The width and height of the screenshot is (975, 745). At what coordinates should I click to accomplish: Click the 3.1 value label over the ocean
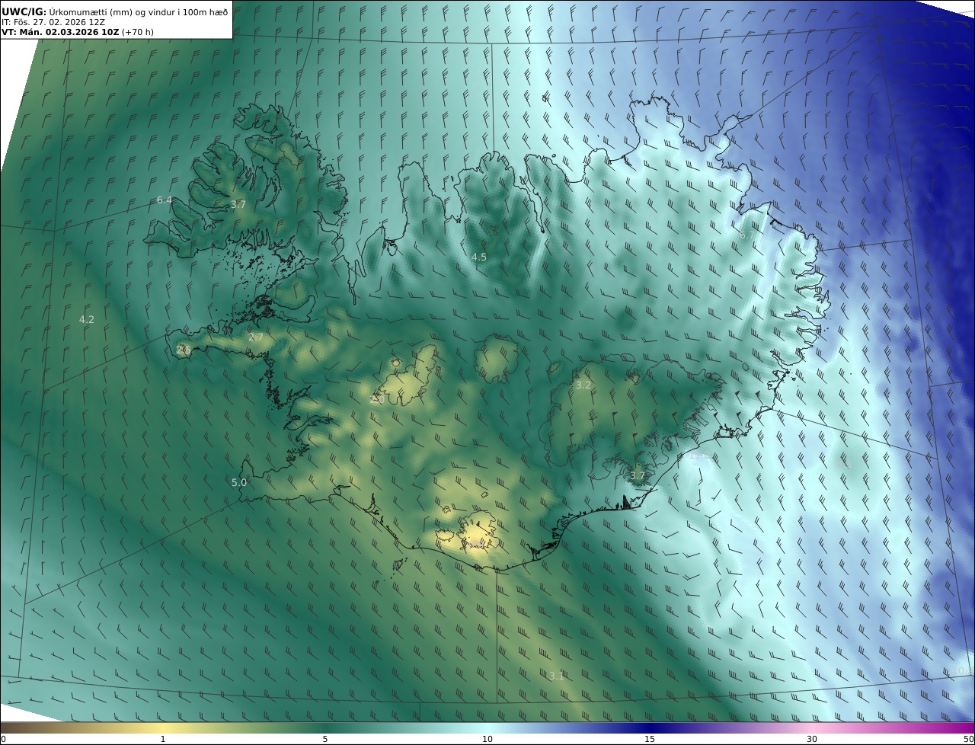pyautogui.click(x=557, y=676)
